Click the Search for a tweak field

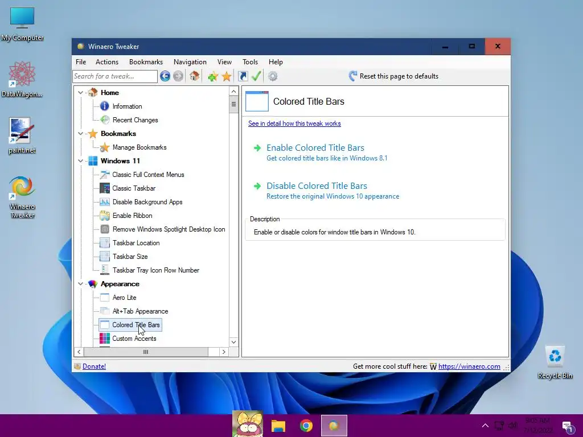pos(115,76)
